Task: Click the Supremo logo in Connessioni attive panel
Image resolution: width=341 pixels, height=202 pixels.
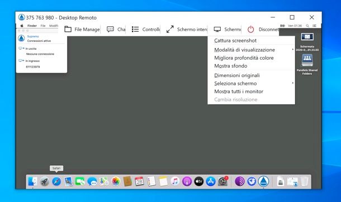Action: point(21,39)
